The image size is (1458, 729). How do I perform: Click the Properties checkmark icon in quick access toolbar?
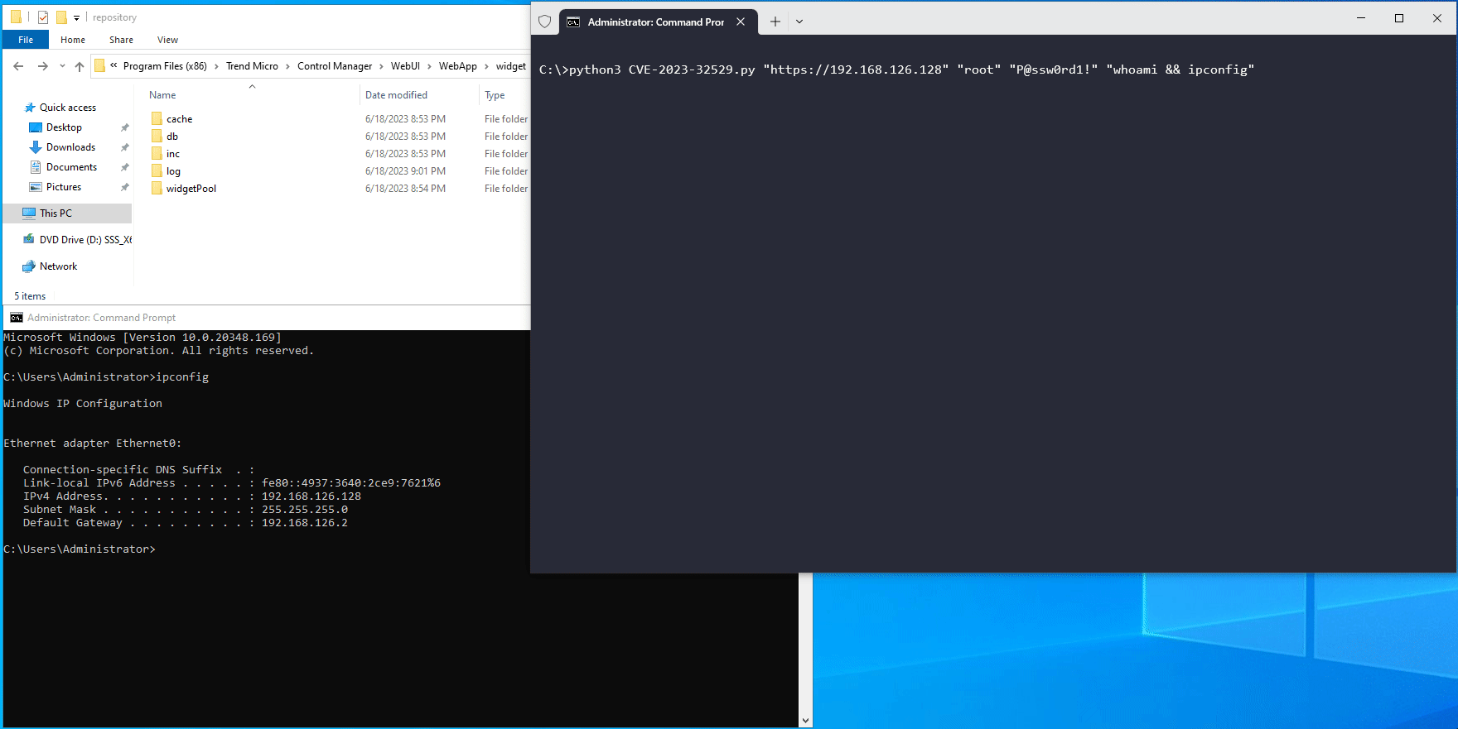tap(43, 17)
